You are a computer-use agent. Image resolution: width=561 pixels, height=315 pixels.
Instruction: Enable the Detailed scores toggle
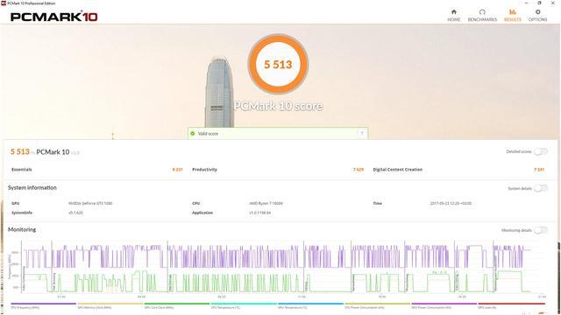(541, 151)
